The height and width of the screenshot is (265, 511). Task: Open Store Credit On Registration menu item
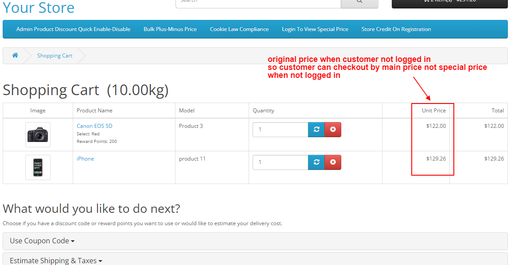point(396,29)
